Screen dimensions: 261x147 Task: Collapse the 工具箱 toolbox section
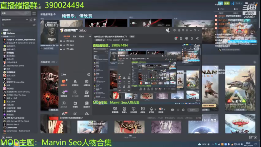tap(89, 74)
